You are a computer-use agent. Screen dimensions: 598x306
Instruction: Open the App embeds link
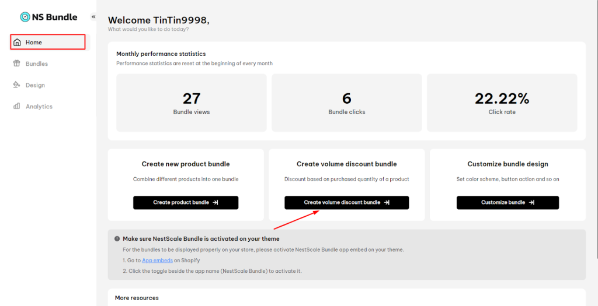[158, 261]
